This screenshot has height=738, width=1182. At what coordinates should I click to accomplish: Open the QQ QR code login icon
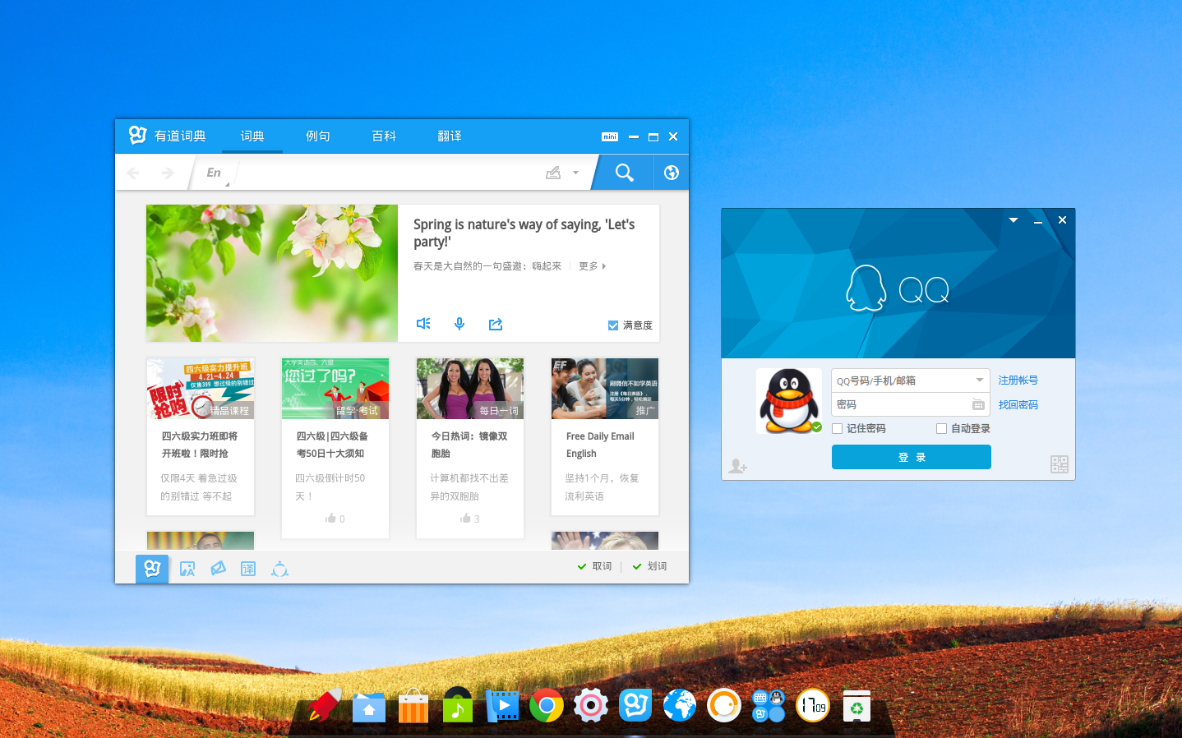tap(1060, 464)
